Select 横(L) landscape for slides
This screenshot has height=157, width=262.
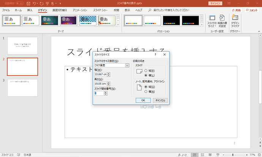coord(149,75)
